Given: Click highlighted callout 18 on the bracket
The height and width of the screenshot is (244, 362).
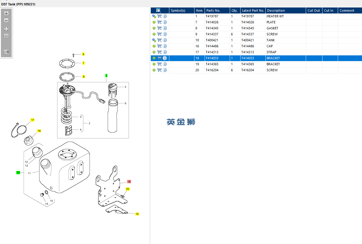Looking at the screenshot, I should point(129,181).
